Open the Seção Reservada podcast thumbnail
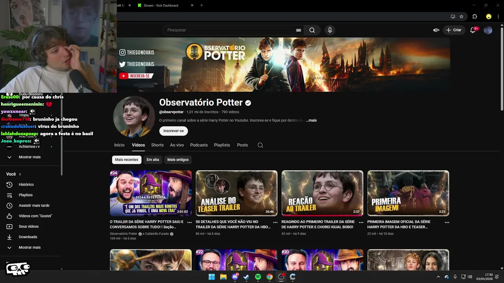Image resolution: width=504 pixels, height=283 pixels. pyautogui.click(x=151, y=193)
